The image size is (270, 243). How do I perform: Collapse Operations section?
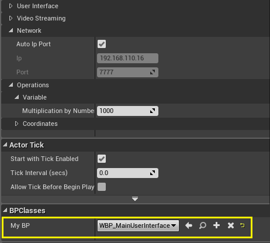[x=11, y=85]
